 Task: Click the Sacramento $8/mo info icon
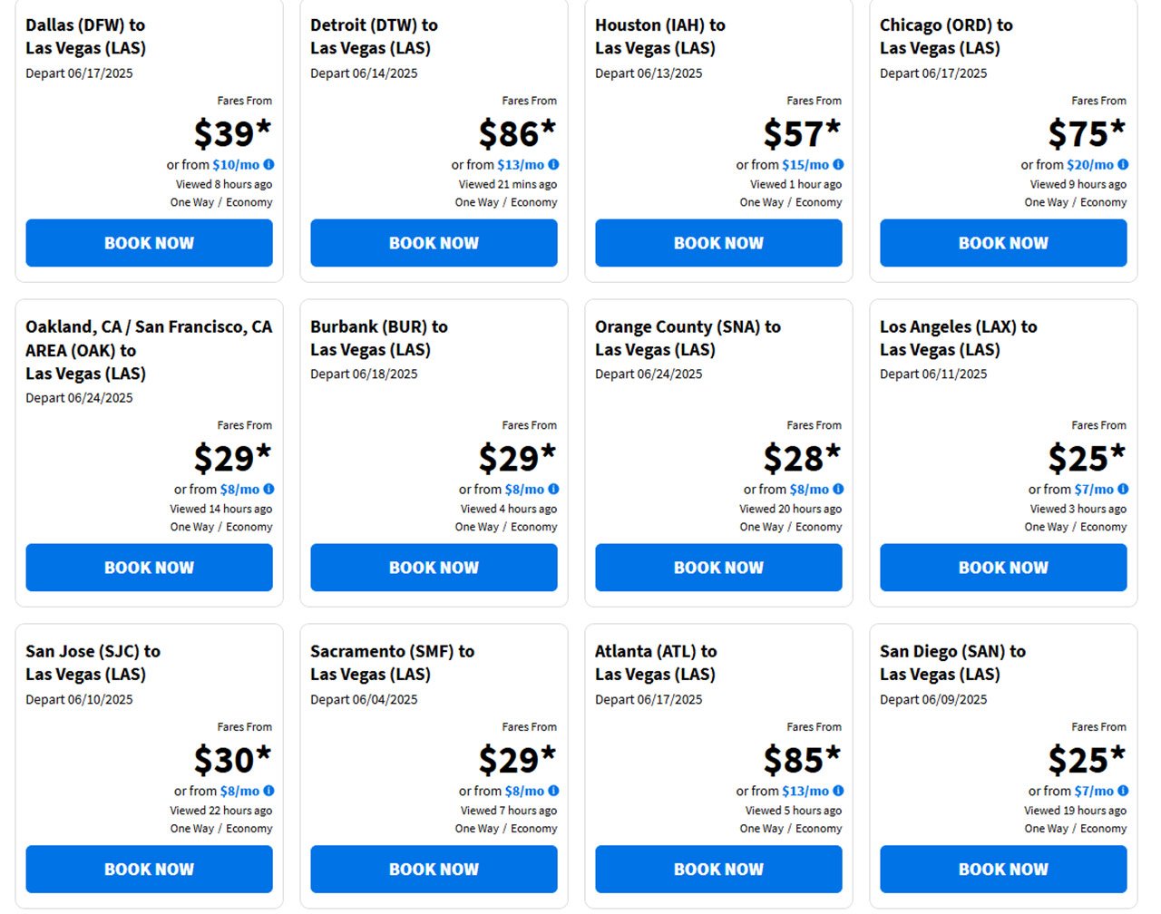point(553,790)
